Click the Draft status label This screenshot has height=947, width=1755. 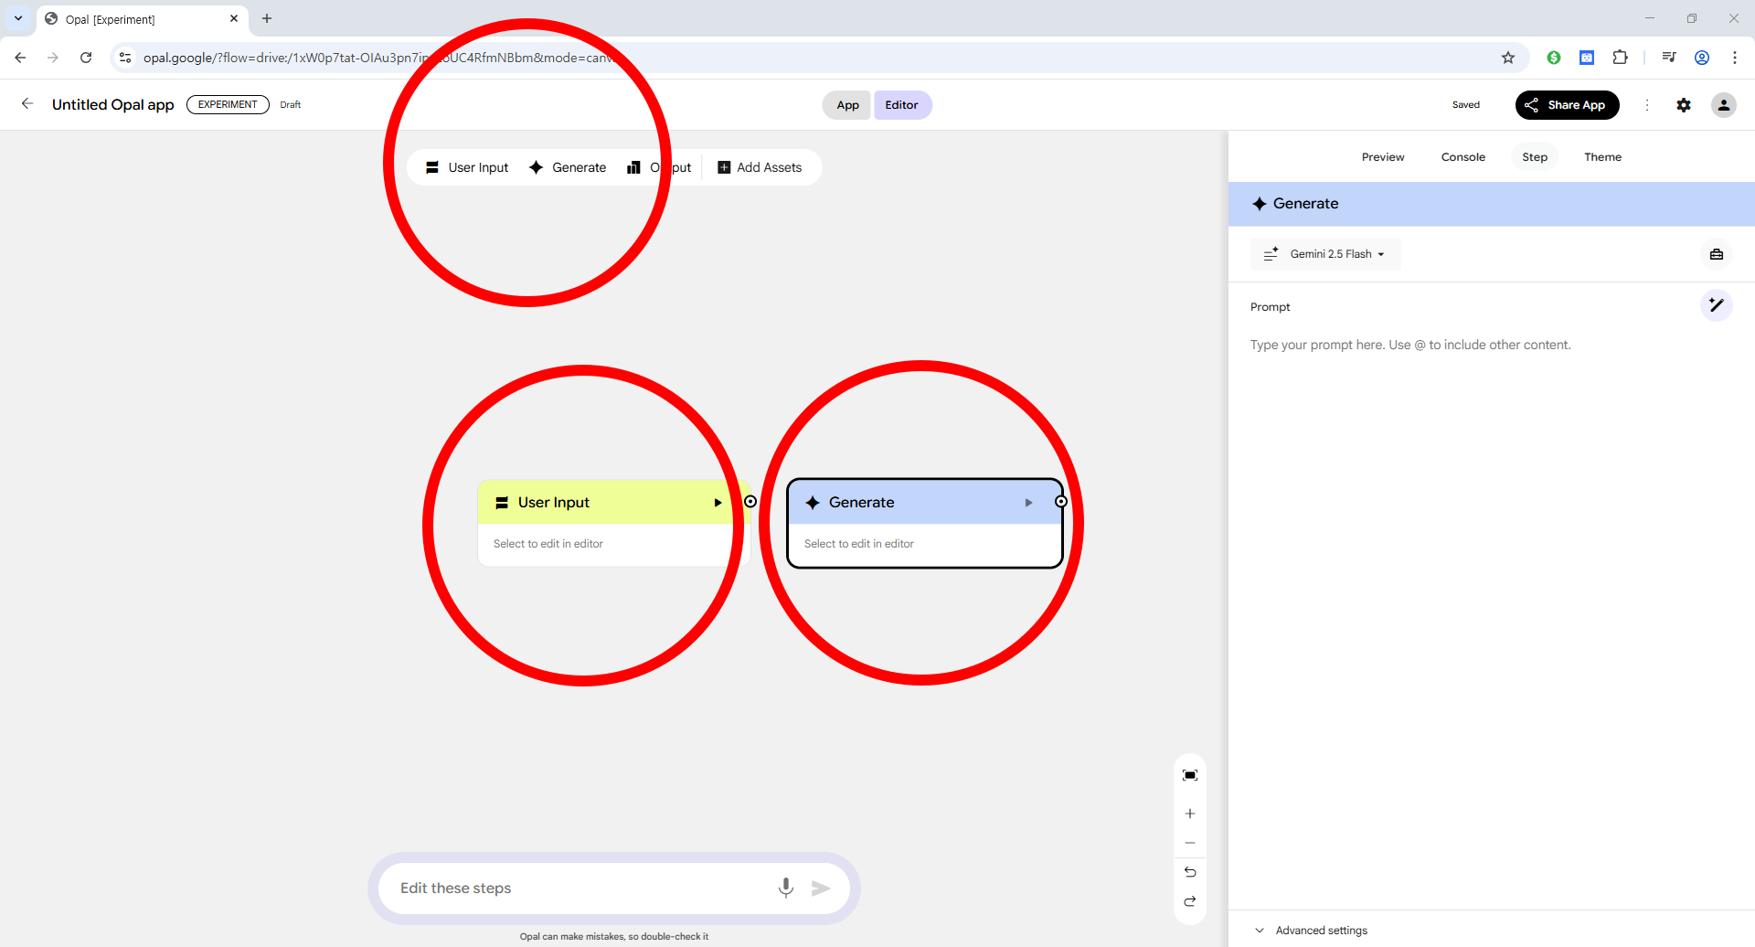291,105
